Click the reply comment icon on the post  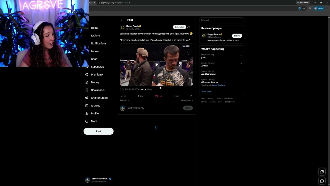pyautogui.click(x=122, y=96)
